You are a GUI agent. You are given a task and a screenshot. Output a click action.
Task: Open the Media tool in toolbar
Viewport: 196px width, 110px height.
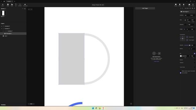coord(8,5)
